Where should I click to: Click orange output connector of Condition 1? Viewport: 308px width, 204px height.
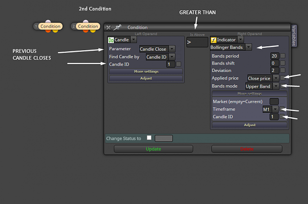(48, 31)
